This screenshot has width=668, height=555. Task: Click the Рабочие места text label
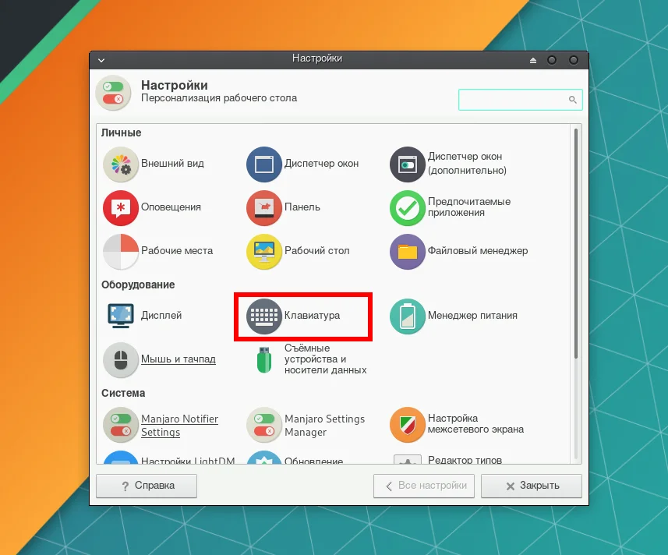point(177,250)
